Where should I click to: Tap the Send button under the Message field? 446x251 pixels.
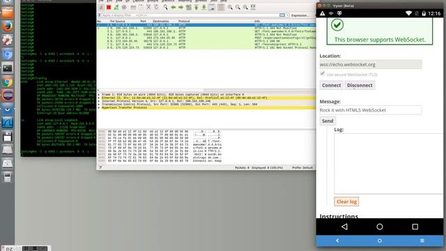(328, 121)
